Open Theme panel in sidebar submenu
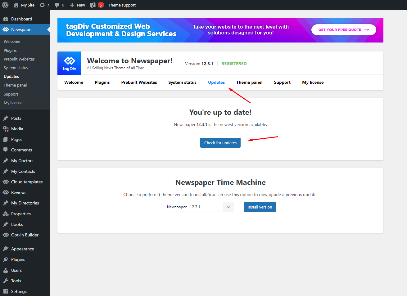The width and height of the screenshot is (407, 296). tap(15, 85)
